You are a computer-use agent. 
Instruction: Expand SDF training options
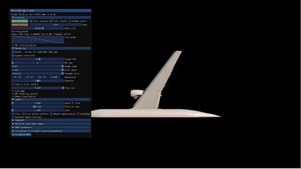[25, 45]
